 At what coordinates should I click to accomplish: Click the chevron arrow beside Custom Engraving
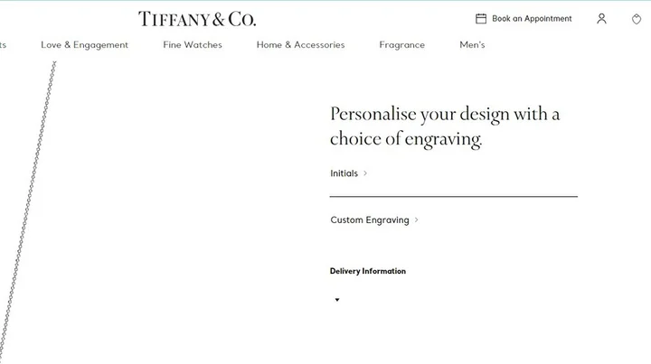[416, 220]
